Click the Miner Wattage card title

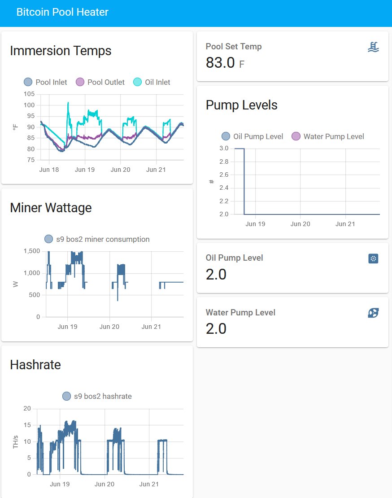tap(51, 208)
